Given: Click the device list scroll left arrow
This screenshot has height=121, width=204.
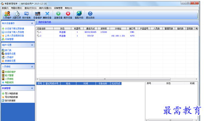Looking at the screenshot, I should tap(37, 79).
